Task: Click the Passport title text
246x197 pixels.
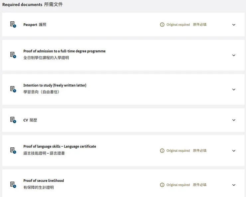Action: (30, 25)
